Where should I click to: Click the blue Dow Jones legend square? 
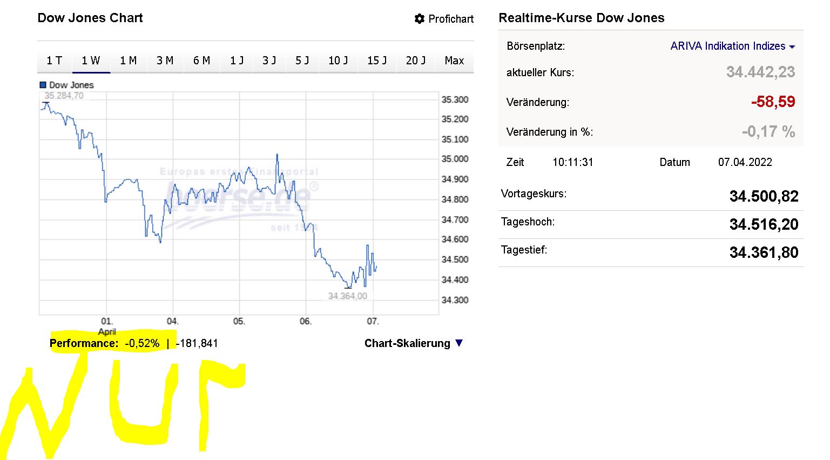[43, 85]
